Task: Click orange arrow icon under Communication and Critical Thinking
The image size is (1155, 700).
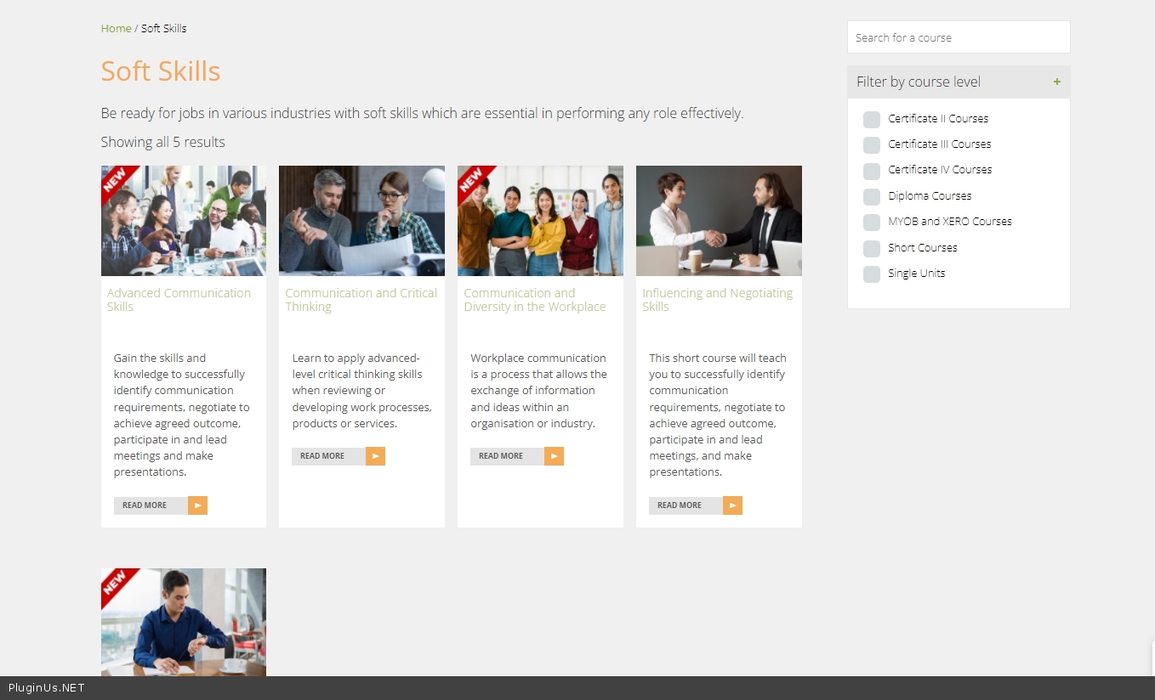Action: [375, 456]
